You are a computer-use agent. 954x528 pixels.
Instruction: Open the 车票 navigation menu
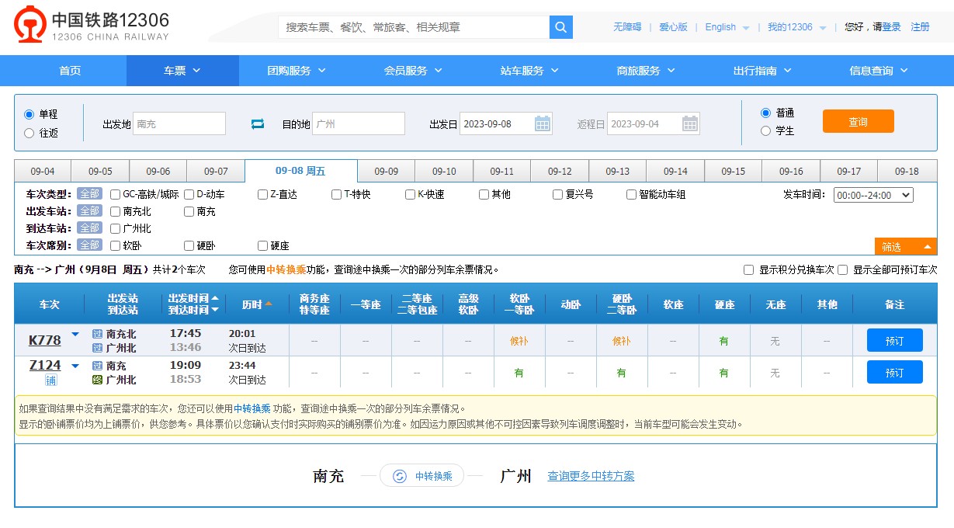click(x=182, y=71)
